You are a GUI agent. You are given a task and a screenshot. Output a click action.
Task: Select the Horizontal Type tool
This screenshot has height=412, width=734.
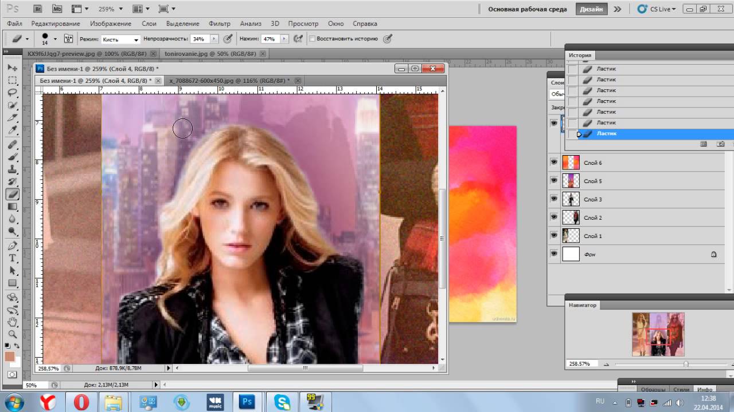13,258
